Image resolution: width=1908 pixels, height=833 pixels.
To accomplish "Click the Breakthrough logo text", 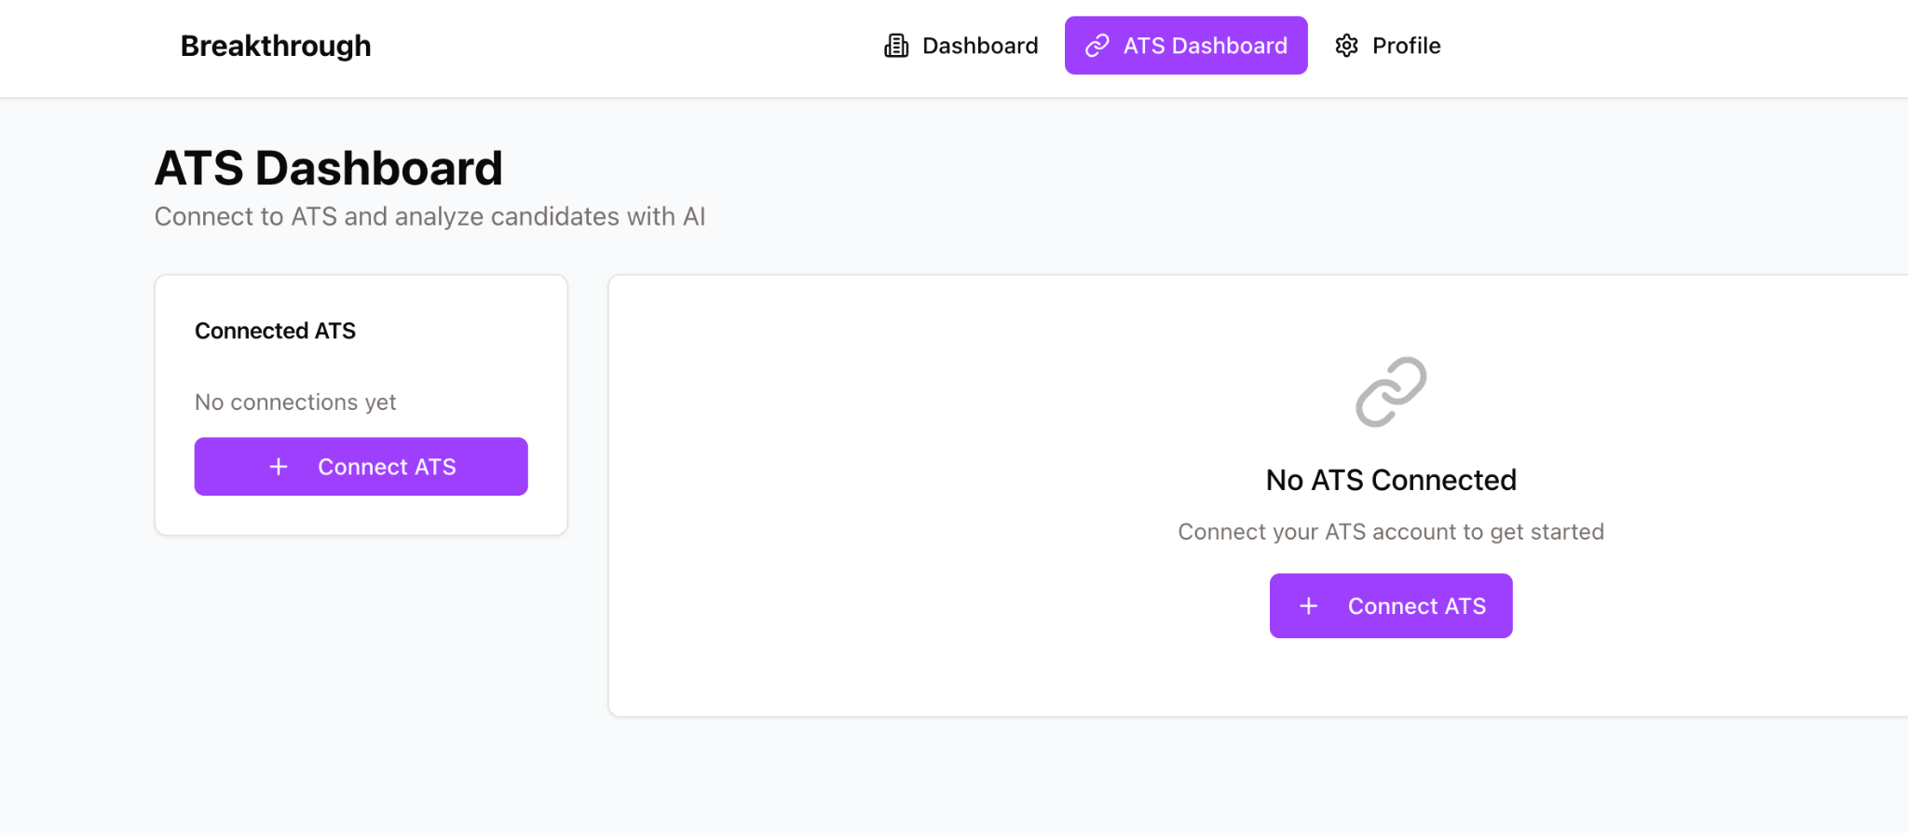I will coord(276,46).
